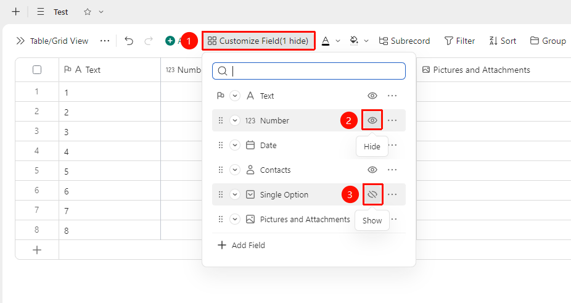The height and width of the screenshot is (303, 571).
Task: Select the Date field row
Action: 309,145
